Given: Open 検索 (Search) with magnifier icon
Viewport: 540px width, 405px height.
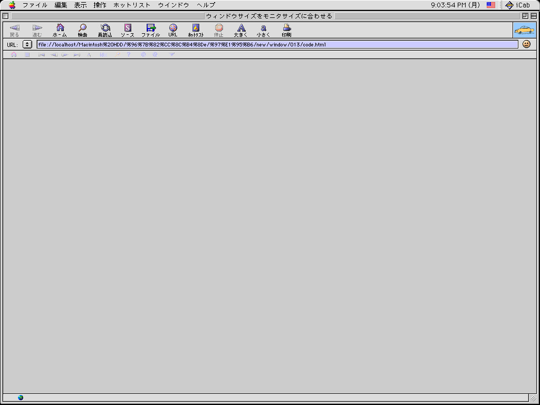Looking at the screenshot, I should pos(83,30).
